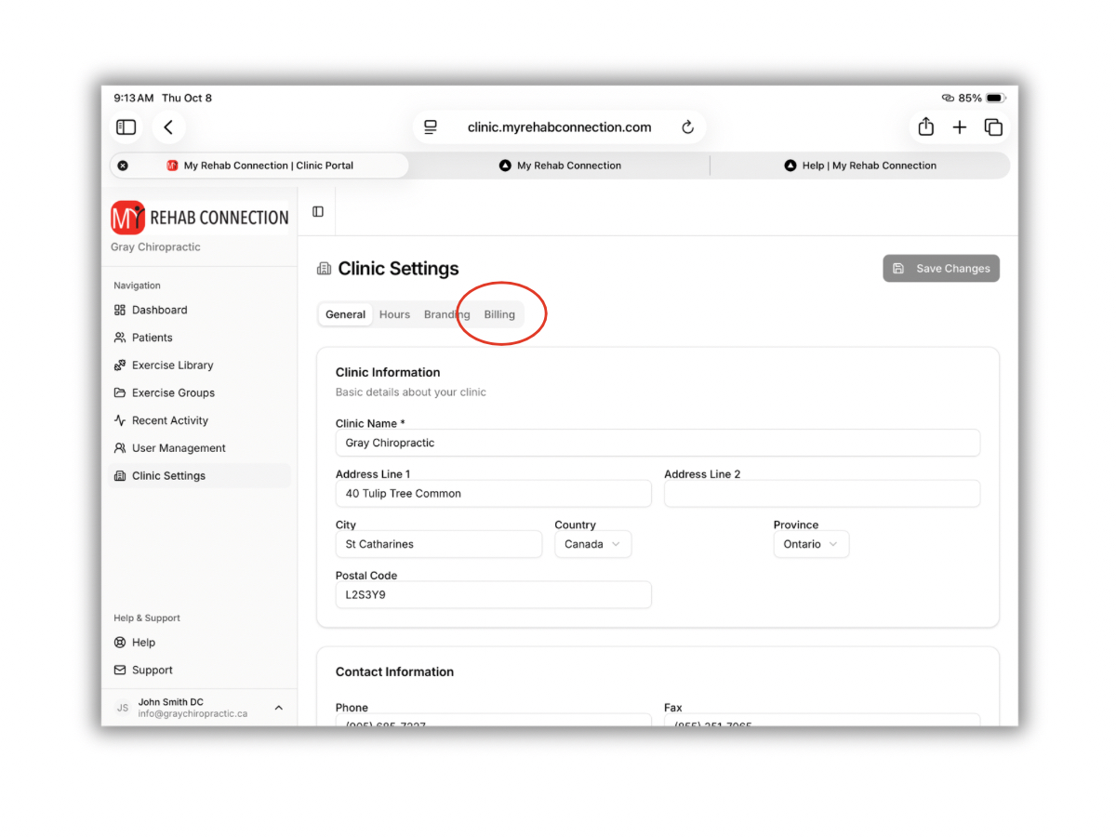Click the JS user avatar
Viewport: 1116px width, 837px height.
(122, 708)
